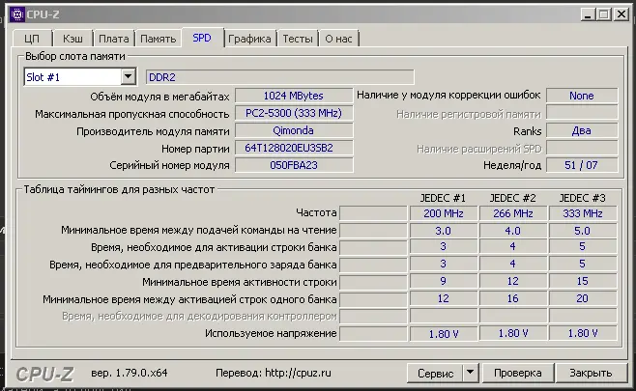Minimize the CPU-Z window
This screenshot has height=391, width=636.
[x=588, y=14]
